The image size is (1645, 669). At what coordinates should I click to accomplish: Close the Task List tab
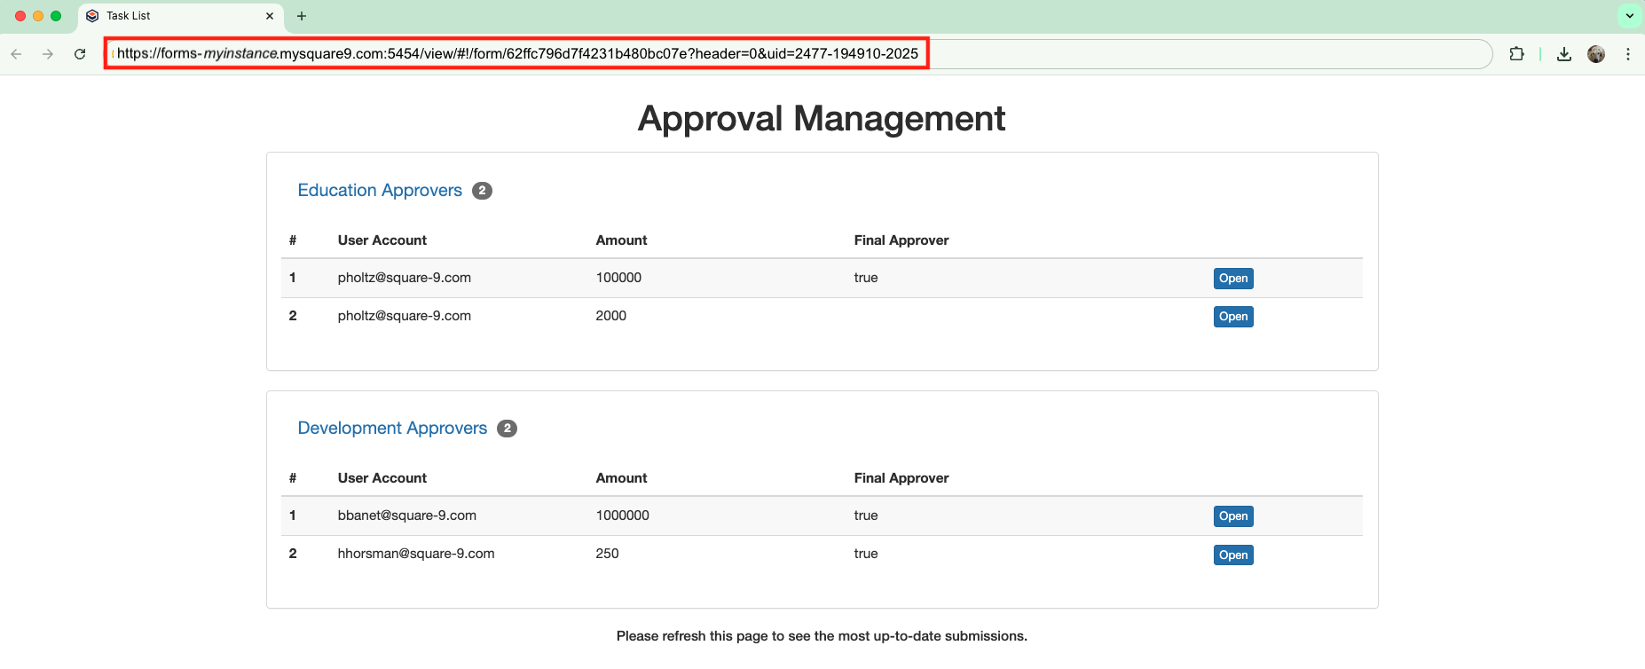(x=270, y=16)
